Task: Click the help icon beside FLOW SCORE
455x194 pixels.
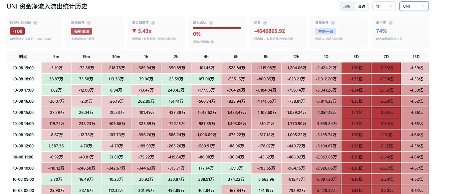Action: coord(35,23)
